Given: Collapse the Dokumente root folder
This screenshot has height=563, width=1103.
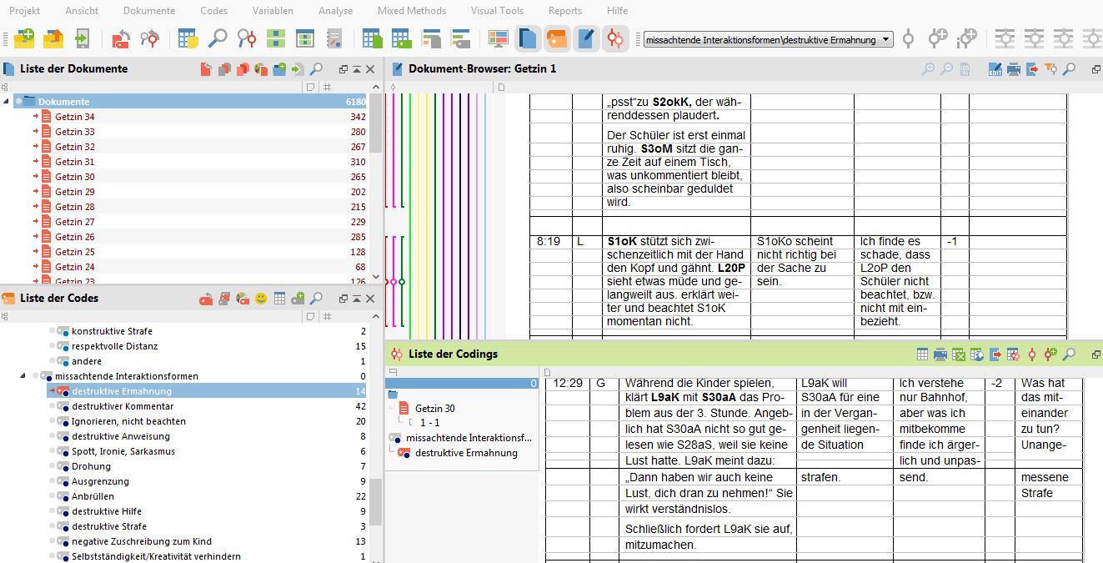Looking at the screenshot, I should click(x=7, y=102).
